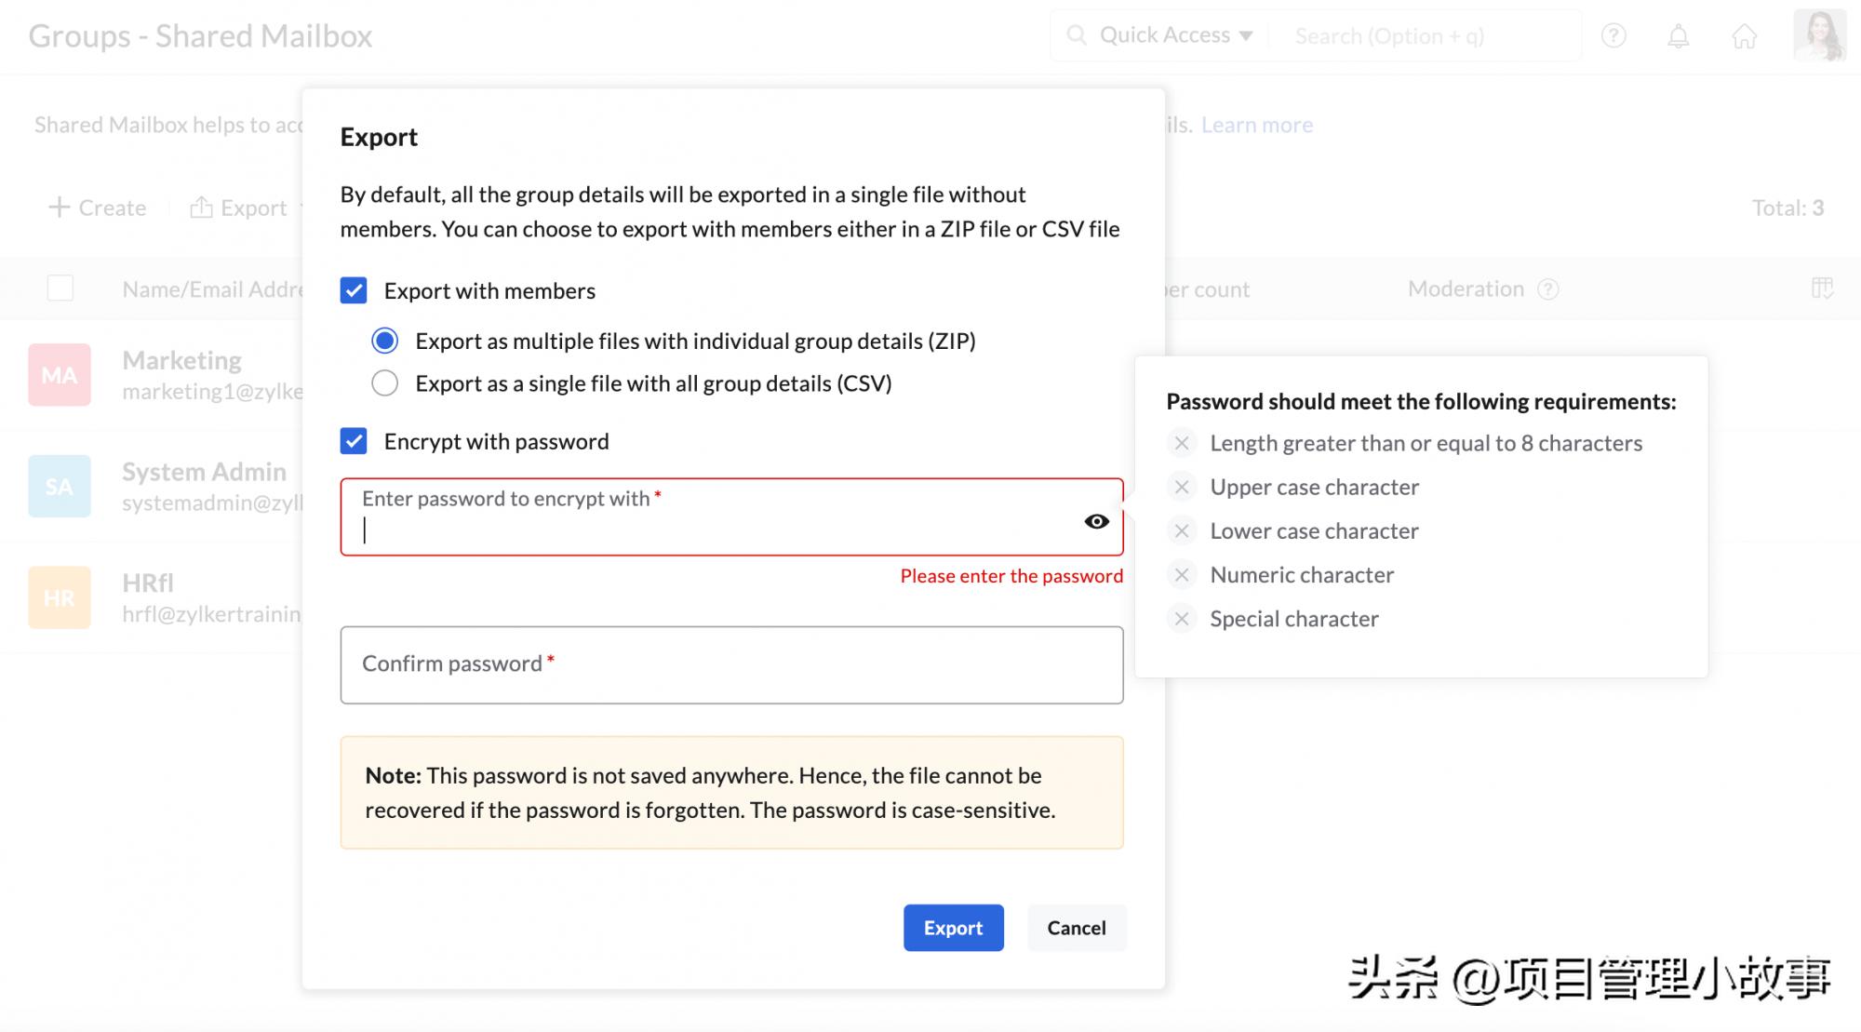Uncheck Export with members
Screen dimensions: 1861x1032
(354, 290)
